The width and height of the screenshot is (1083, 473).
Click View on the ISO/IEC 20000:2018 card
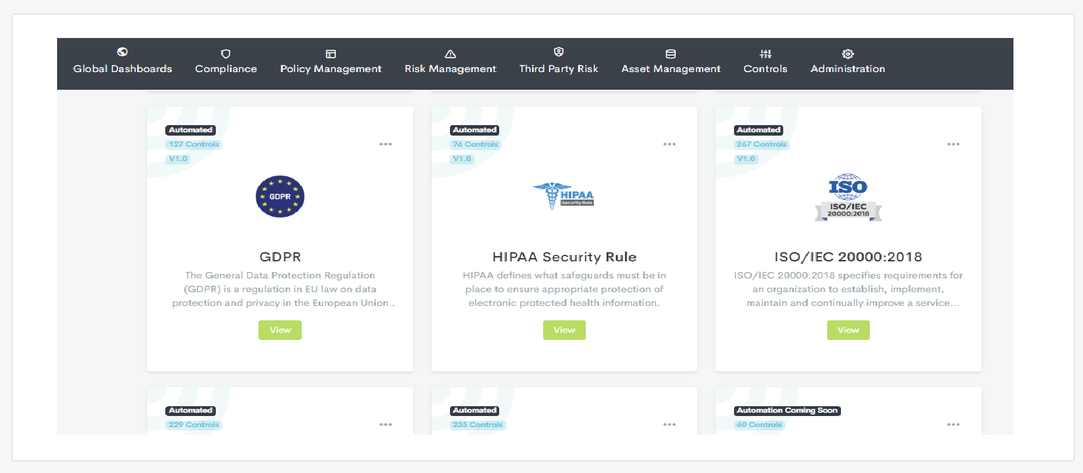(x=848, y=330)
